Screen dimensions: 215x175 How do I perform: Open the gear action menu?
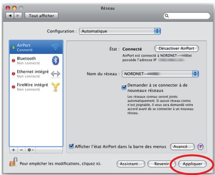(30, 150)
